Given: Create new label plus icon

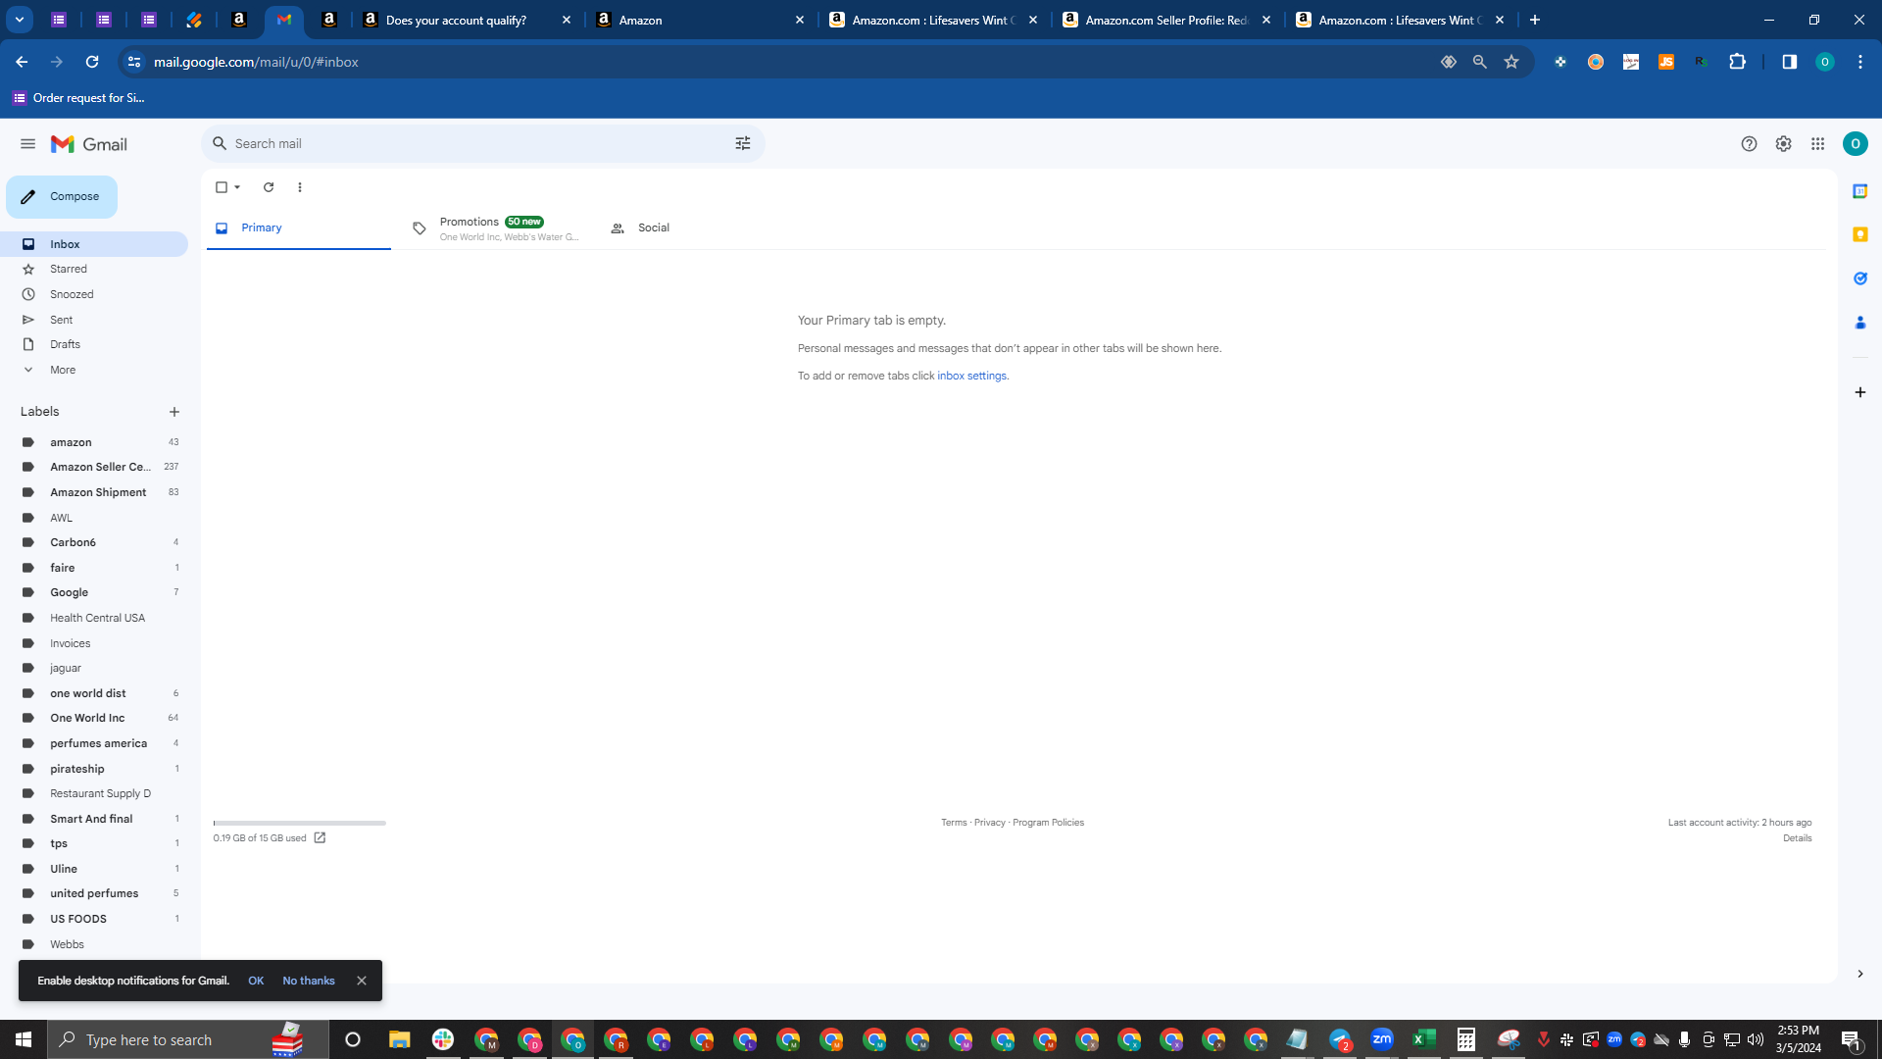Looking at the screenshot, I should click(x=174, y=412).
